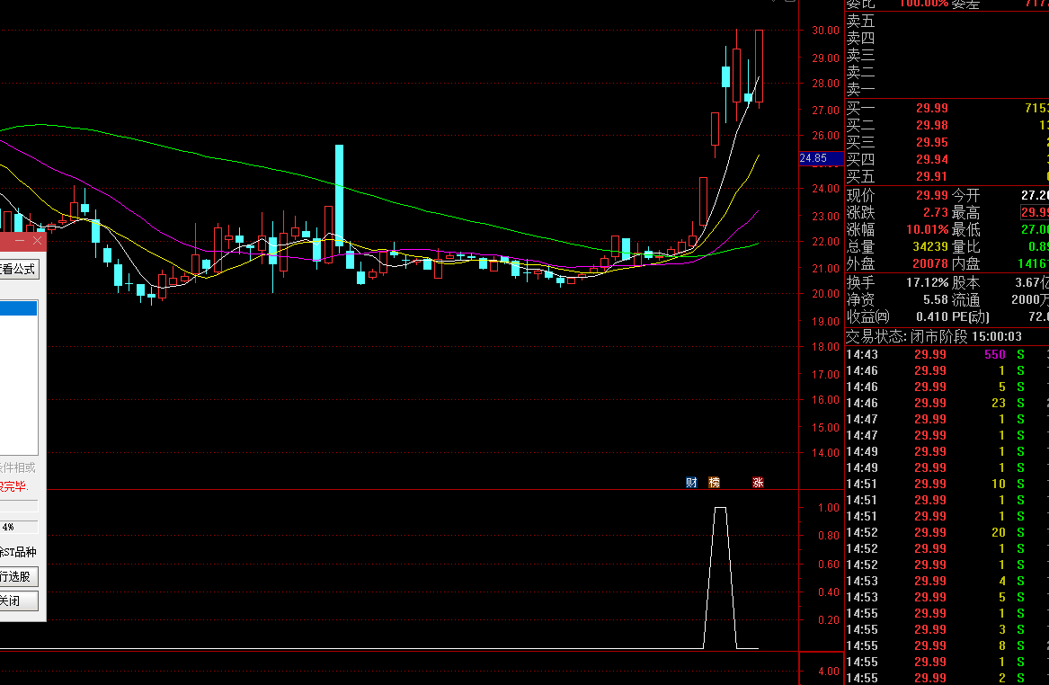Screen dimensions: 1049x685
Task: Click the peak of the white indicator spike
Action: pos(720,508)
